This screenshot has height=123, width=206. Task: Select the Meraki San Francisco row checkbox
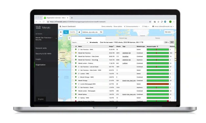click(x=72, y=53)
